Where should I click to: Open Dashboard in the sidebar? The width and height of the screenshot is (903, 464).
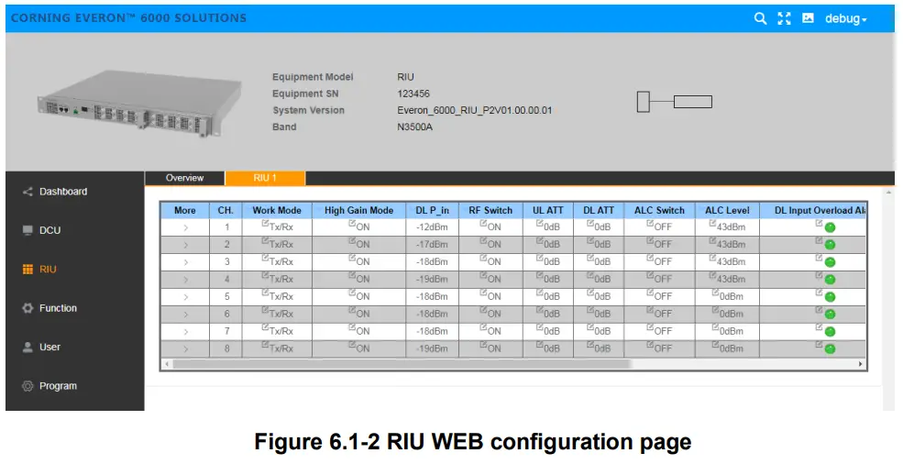63,192
